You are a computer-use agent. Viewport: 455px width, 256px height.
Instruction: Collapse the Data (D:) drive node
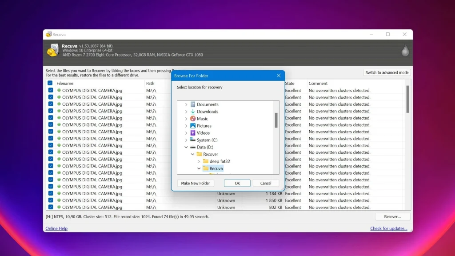[186, 147]
